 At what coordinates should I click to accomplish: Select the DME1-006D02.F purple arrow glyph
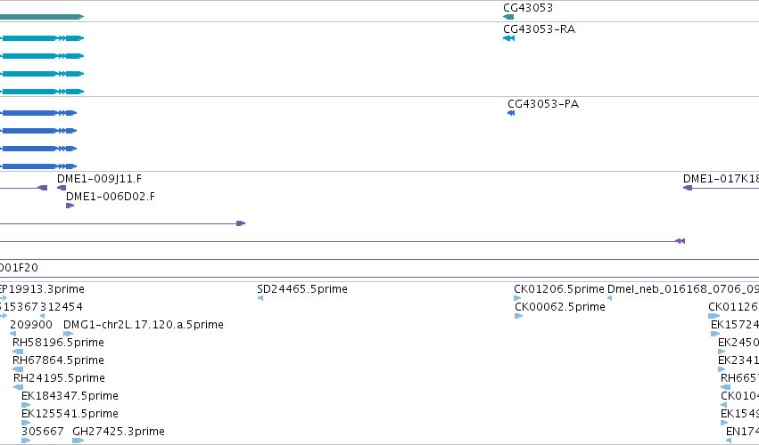coord(70,206)
